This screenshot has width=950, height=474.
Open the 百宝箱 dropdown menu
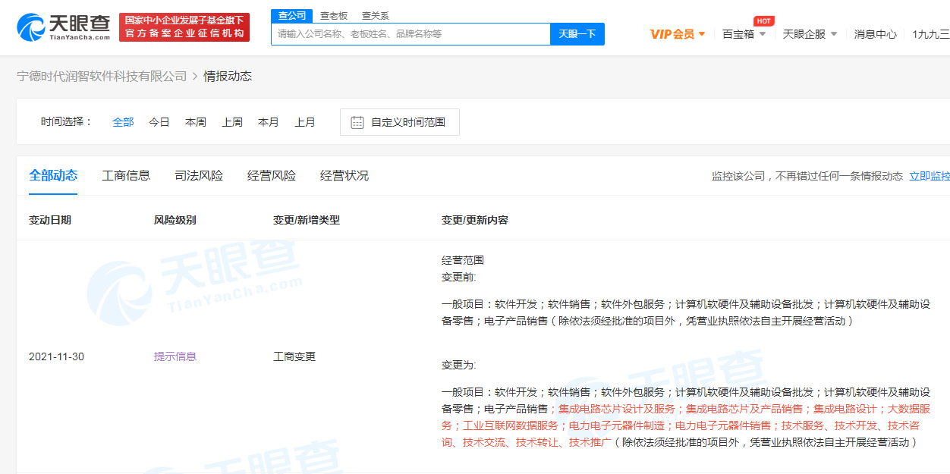744,34
